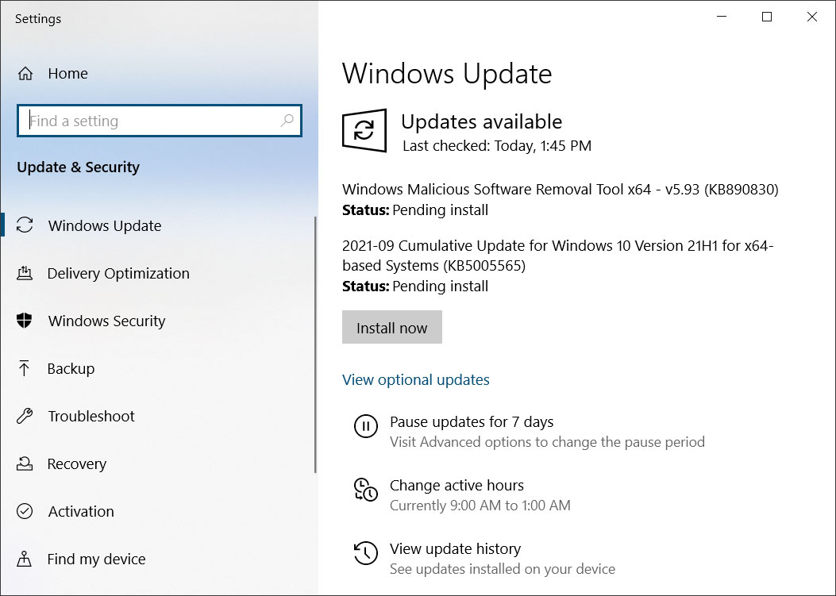836x596 pixels.
Task: Click the Find my device person icon
Action: 24,559
